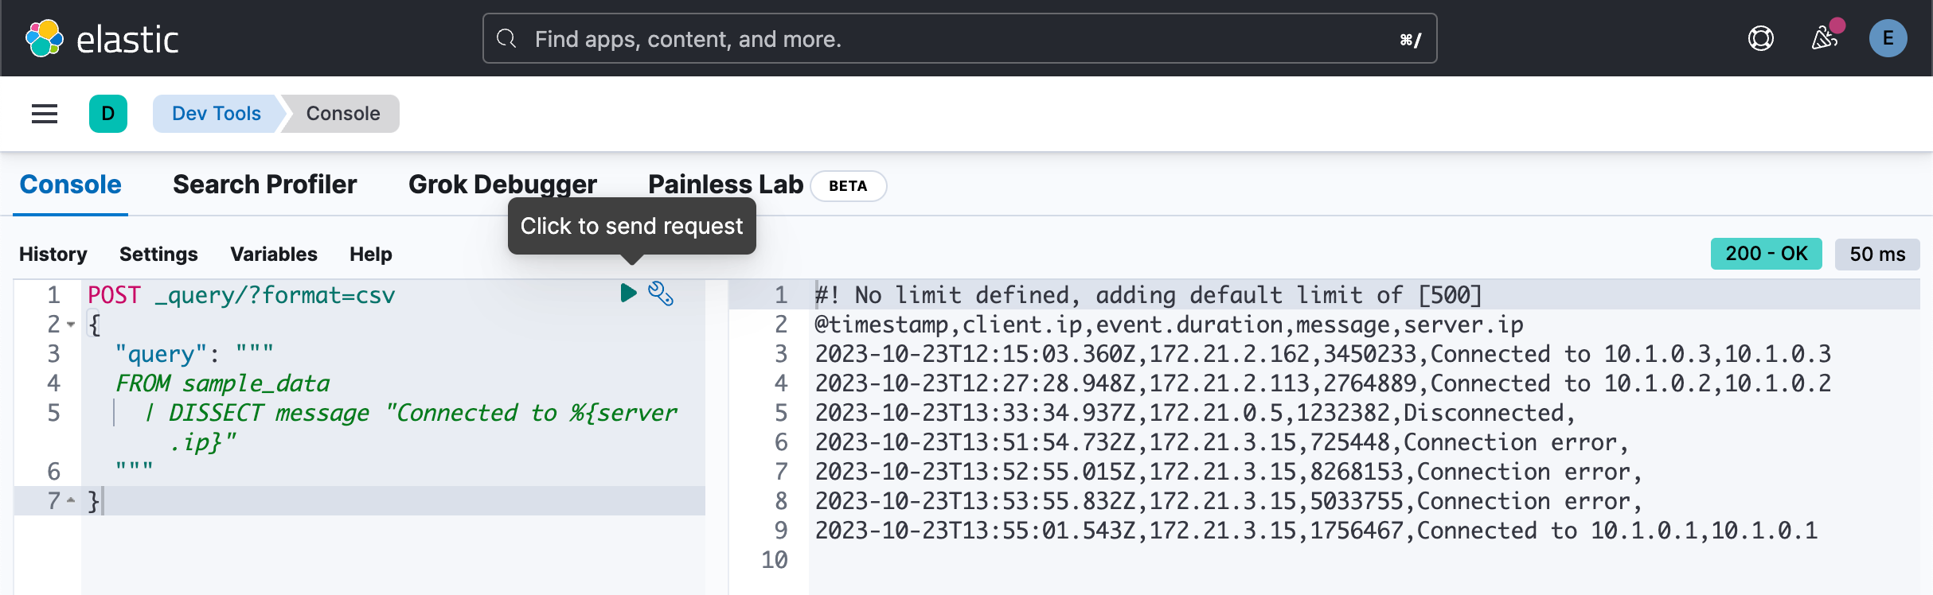Click output row with 172.21.2.113
The width and height of the screenshot is (1933, 595).
click(x=1322, y=383)
